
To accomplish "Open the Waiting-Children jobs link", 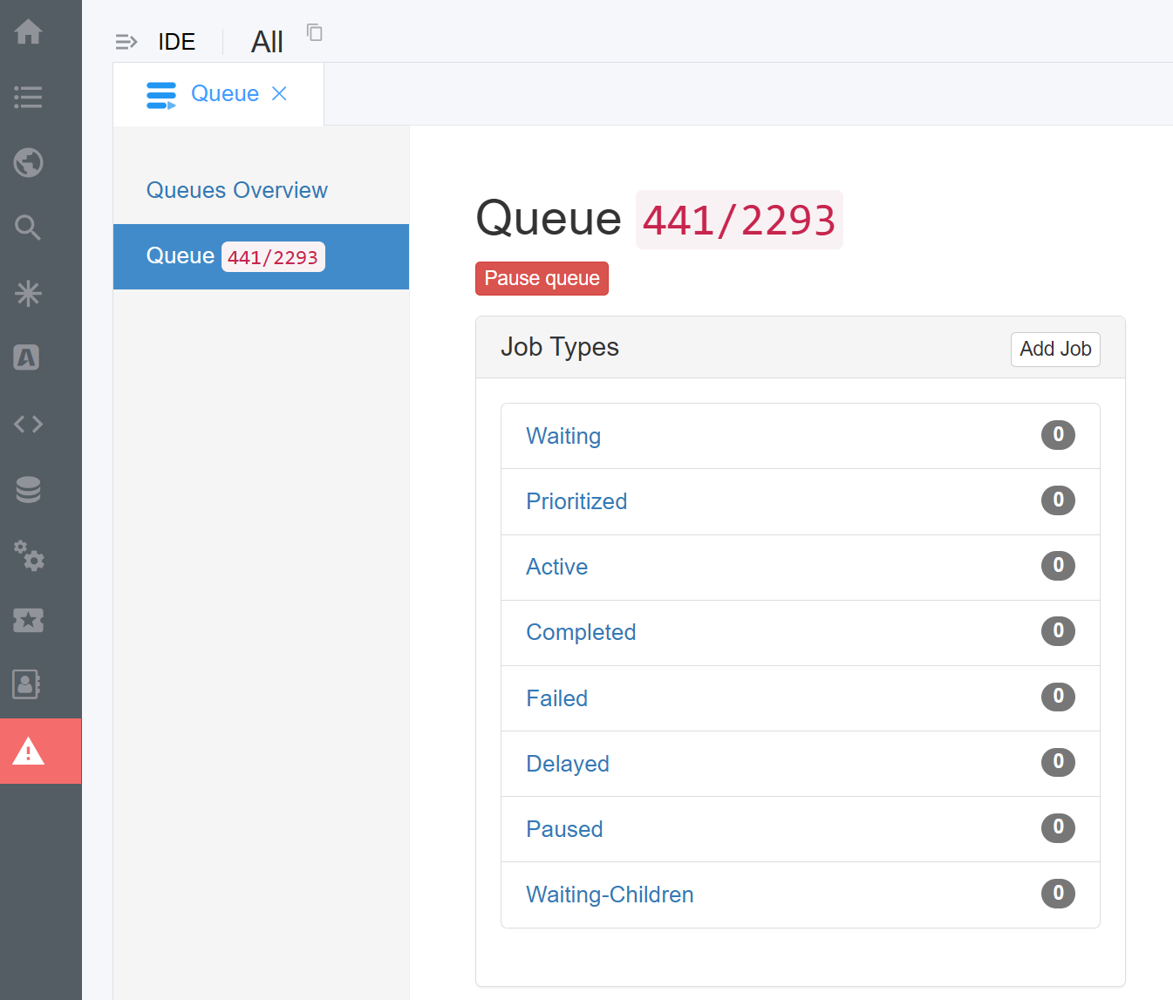I will [610, 895].
